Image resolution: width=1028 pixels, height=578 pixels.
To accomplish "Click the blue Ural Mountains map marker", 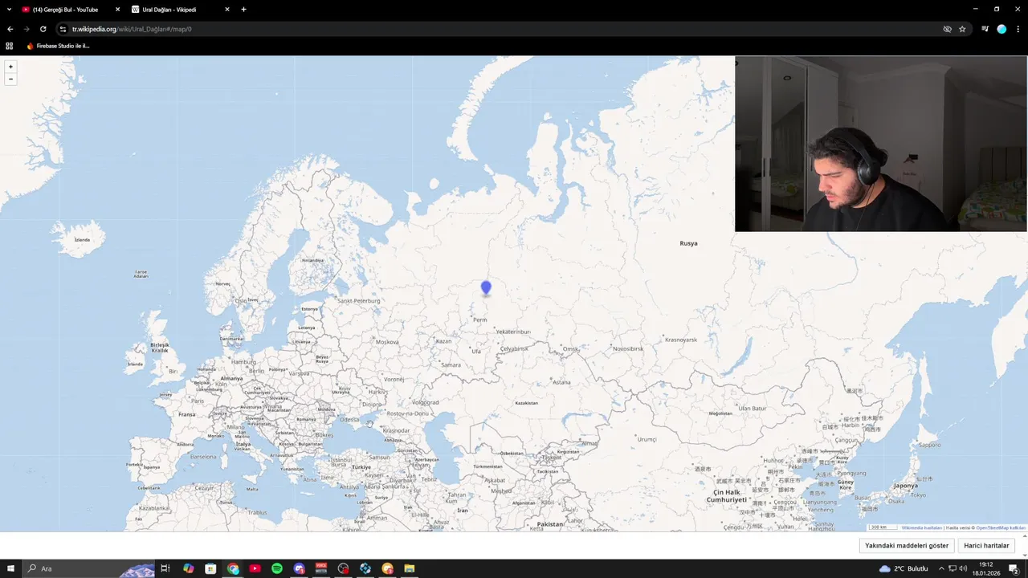I will (486, 288).
